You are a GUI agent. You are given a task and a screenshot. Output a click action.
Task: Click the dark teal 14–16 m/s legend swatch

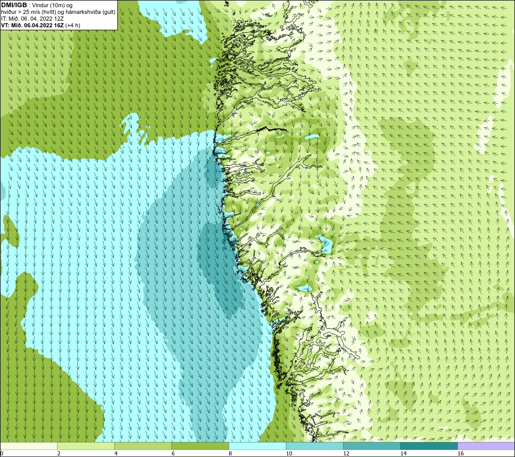coord(429,446)
